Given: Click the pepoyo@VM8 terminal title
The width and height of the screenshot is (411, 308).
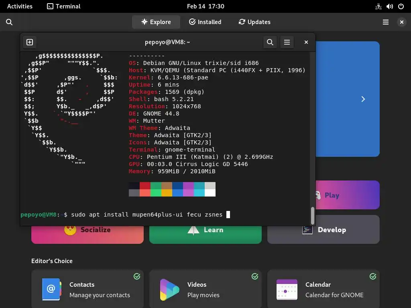Looking at the screenshot, I should pos(167,42).
